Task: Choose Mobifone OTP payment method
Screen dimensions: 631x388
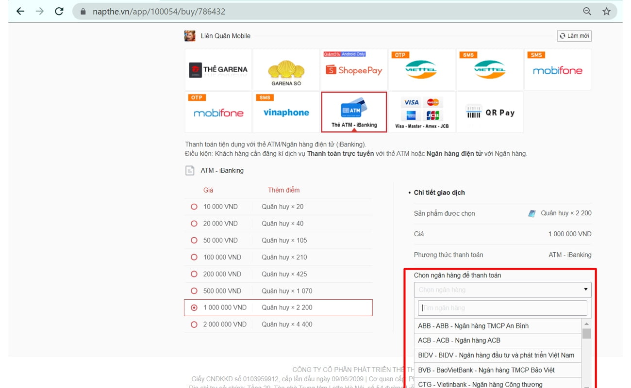Action: click(218, 112)
